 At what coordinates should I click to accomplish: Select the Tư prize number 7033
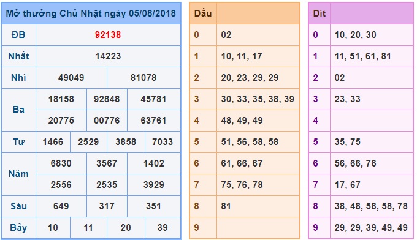pyautogui.click(x=163, y=142)
